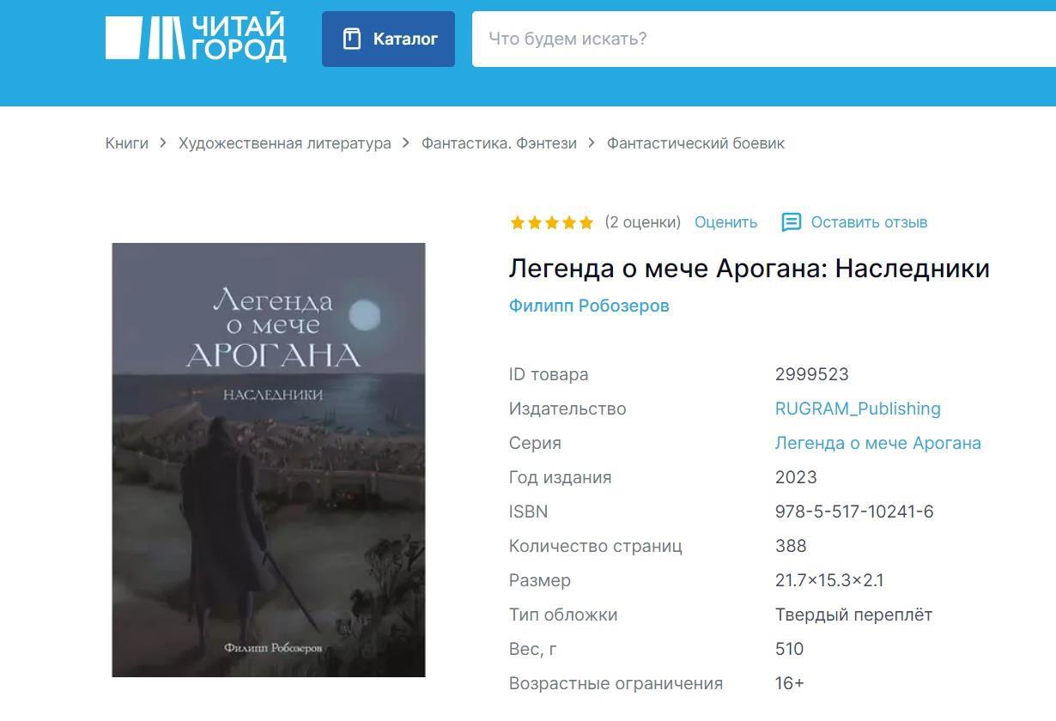Image resolution: width=1056 pixels, height=721 pixels.
Task: Focus the Что будем искать search field
Action: (764, 39)
